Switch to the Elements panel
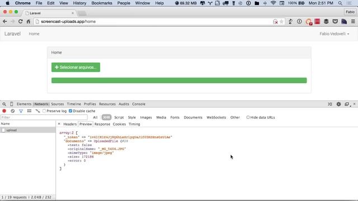 click(x=24, y=104)
